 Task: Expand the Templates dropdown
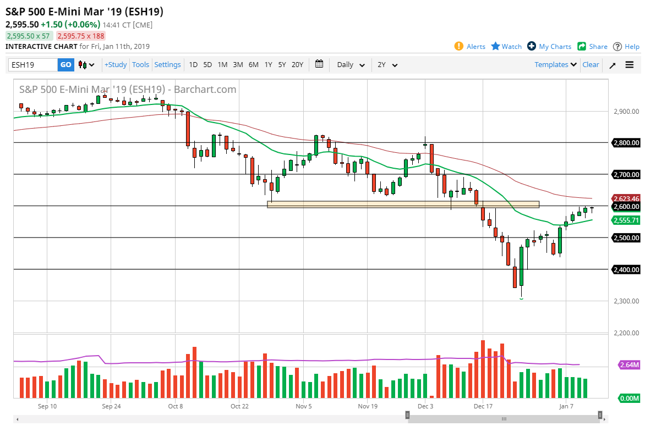[555, 64]
